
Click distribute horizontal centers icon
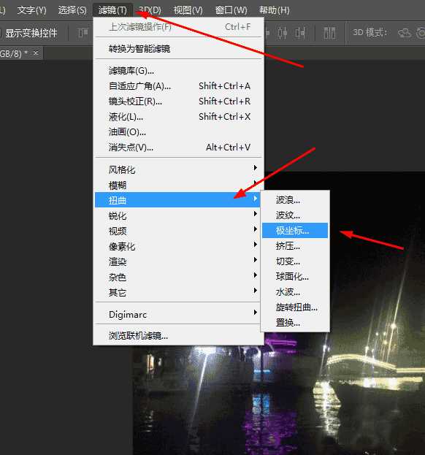(283, 33)
